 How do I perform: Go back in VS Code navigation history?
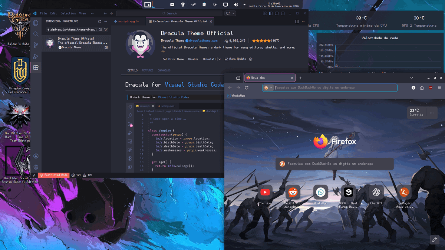point(105,13)
